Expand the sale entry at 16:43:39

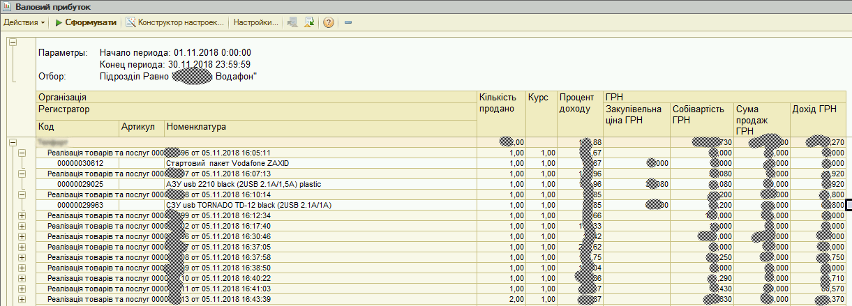[21, 299]
